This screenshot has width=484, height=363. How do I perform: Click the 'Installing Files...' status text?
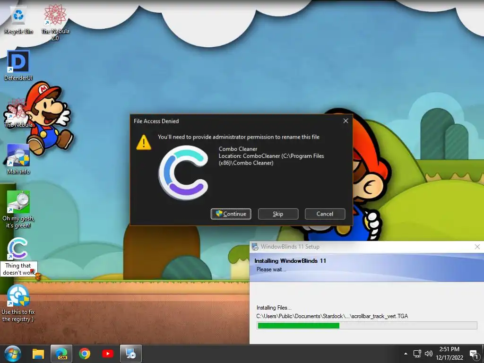274,308
